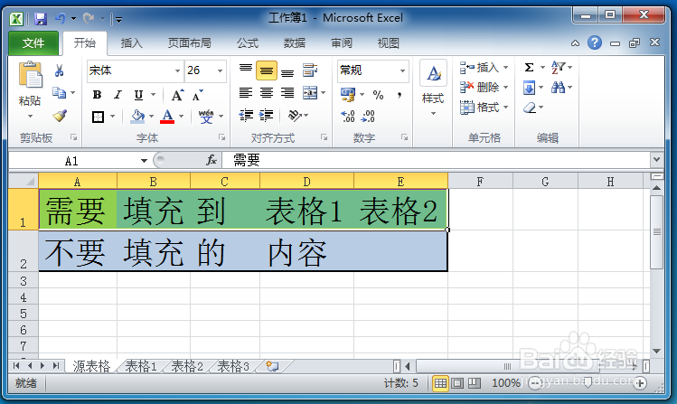Open the number format dropdown 常规
The width and height of the screenshot is (677, 404).
402,70
